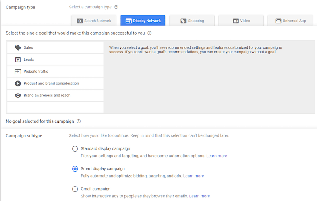
Task: Select the Website traffic goal text
Action: click(x=36, y=72)
